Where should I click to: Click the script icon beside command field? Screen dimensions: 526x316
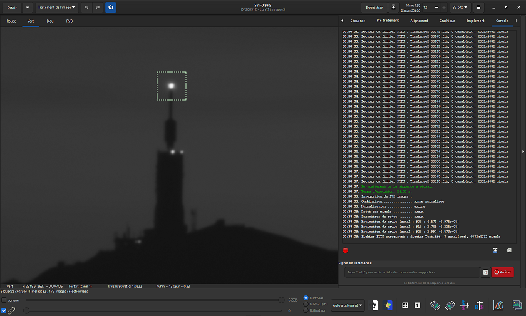[485, 272]
